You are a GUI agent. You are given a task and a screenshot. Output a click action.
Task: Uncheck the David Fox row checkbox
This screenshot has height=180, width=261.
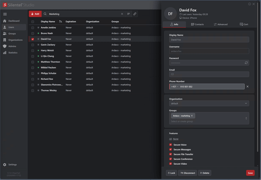point(33,39)
